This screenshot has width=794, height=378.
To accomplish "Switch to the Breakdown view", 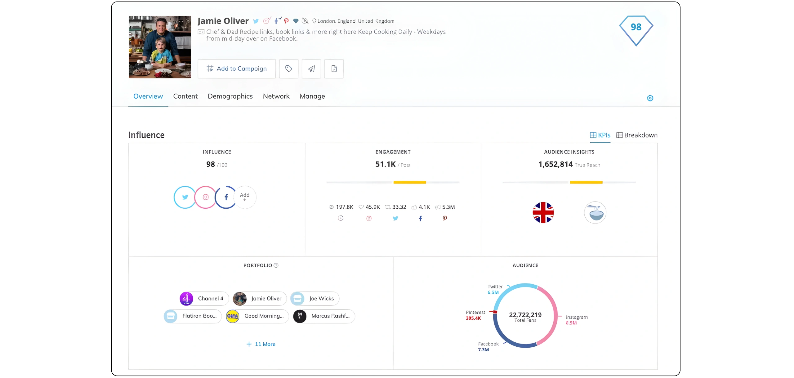I will tap(637, 135).
